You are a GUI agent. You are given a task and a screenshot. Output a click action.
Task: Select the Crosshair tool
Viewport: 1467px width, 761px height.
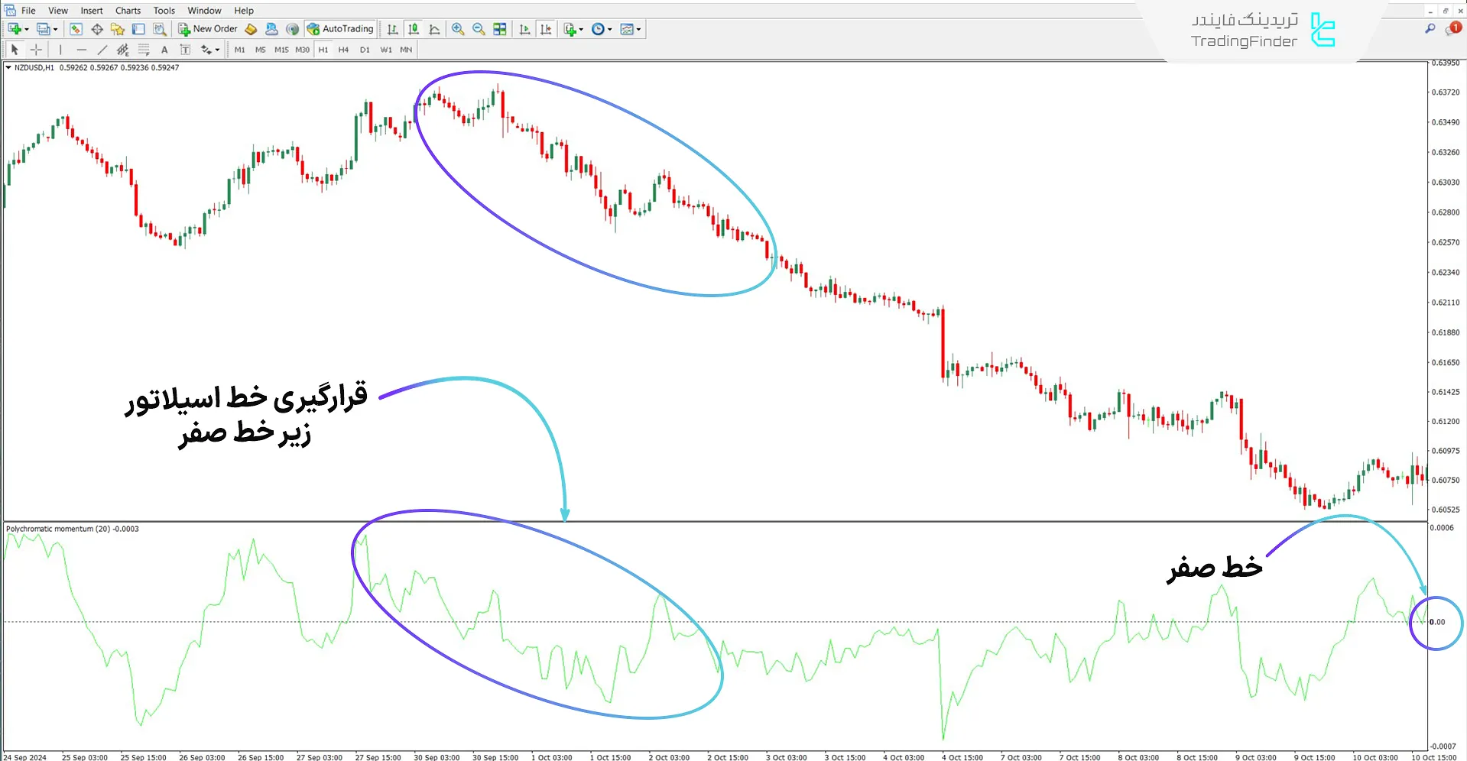tap(36, 49)
